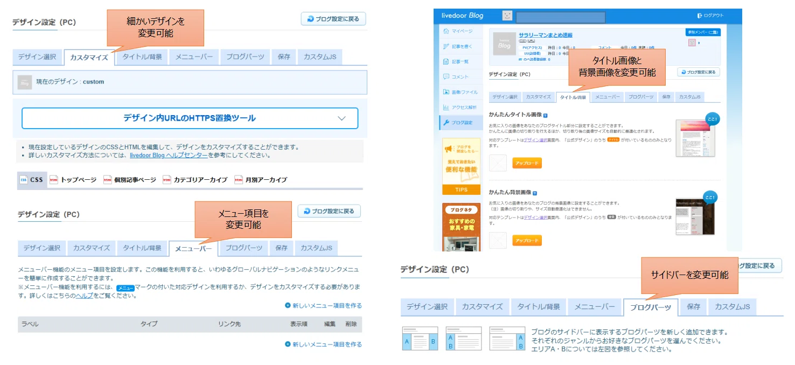Click plus icon of 新しいメニュー項目を作る below table
Screen dimensions: 795x365
288,344
